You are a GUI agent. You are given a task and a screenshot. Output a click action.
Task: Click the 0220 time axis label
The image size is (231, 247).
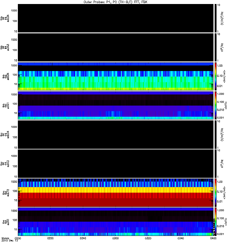point(50,238)
